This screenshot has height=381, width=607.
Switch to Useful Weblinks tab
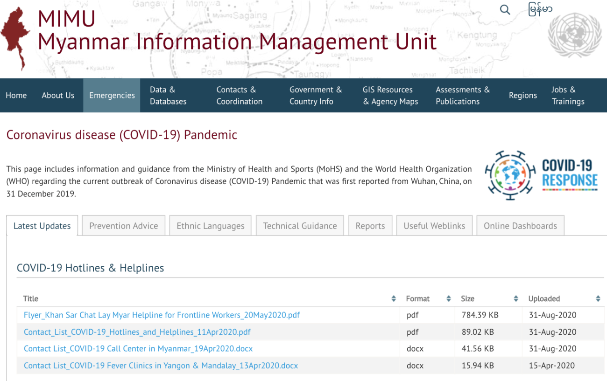pyautogui.click(x=434, y=226)
